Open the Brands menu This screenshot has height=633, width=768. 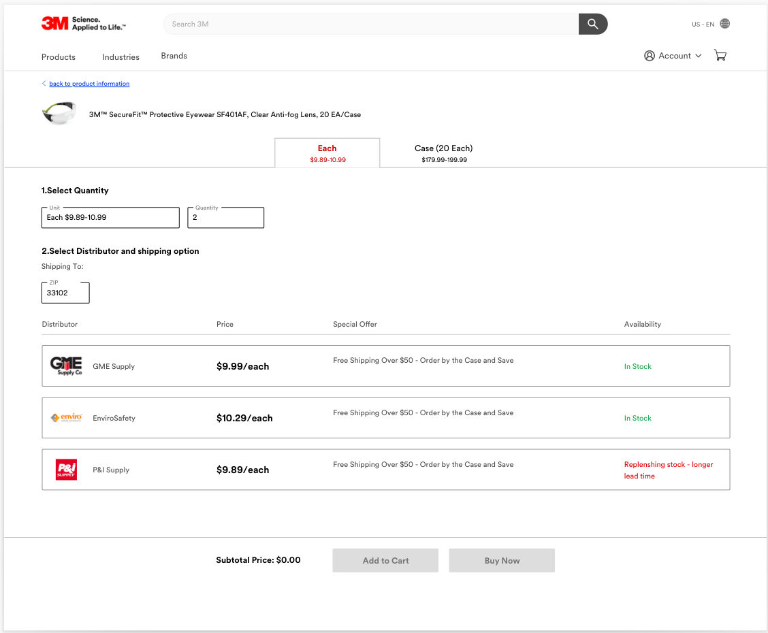coord(174,56)
